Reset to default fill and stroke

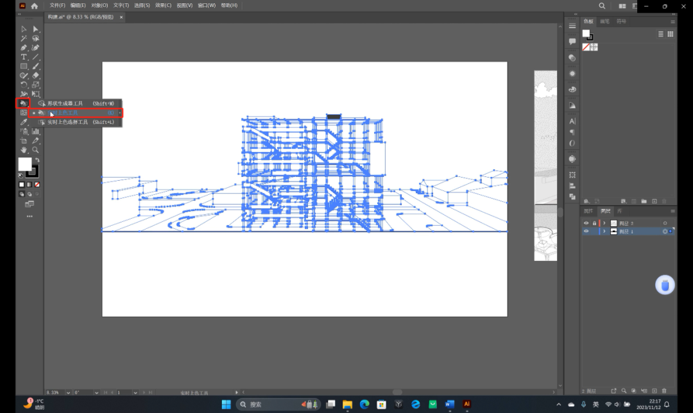pos(21,175)
